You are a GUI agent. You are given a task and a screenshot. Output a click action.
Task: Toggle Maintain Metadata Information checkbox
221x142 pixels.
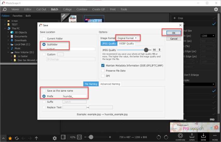click(103, 65)
